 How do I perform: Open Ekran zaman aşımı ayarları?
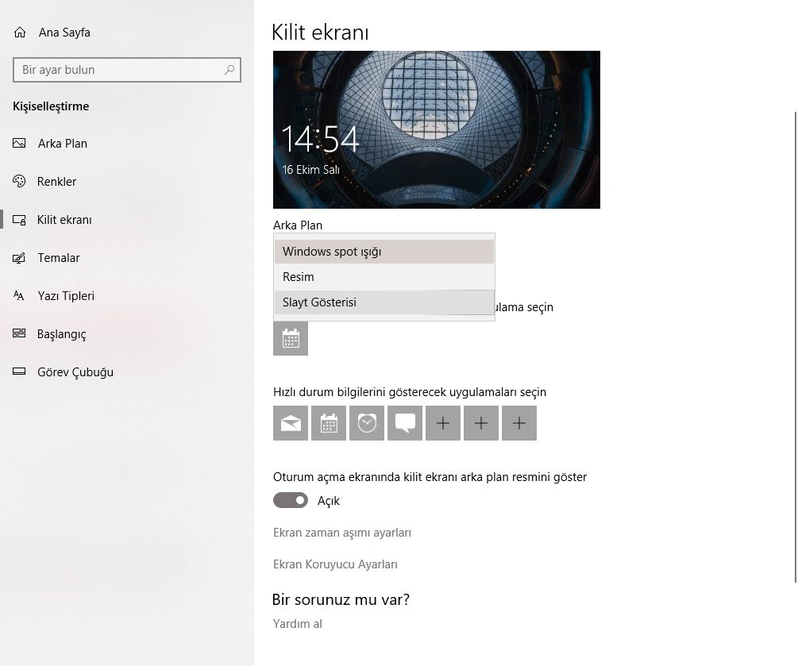coord(341,532)
